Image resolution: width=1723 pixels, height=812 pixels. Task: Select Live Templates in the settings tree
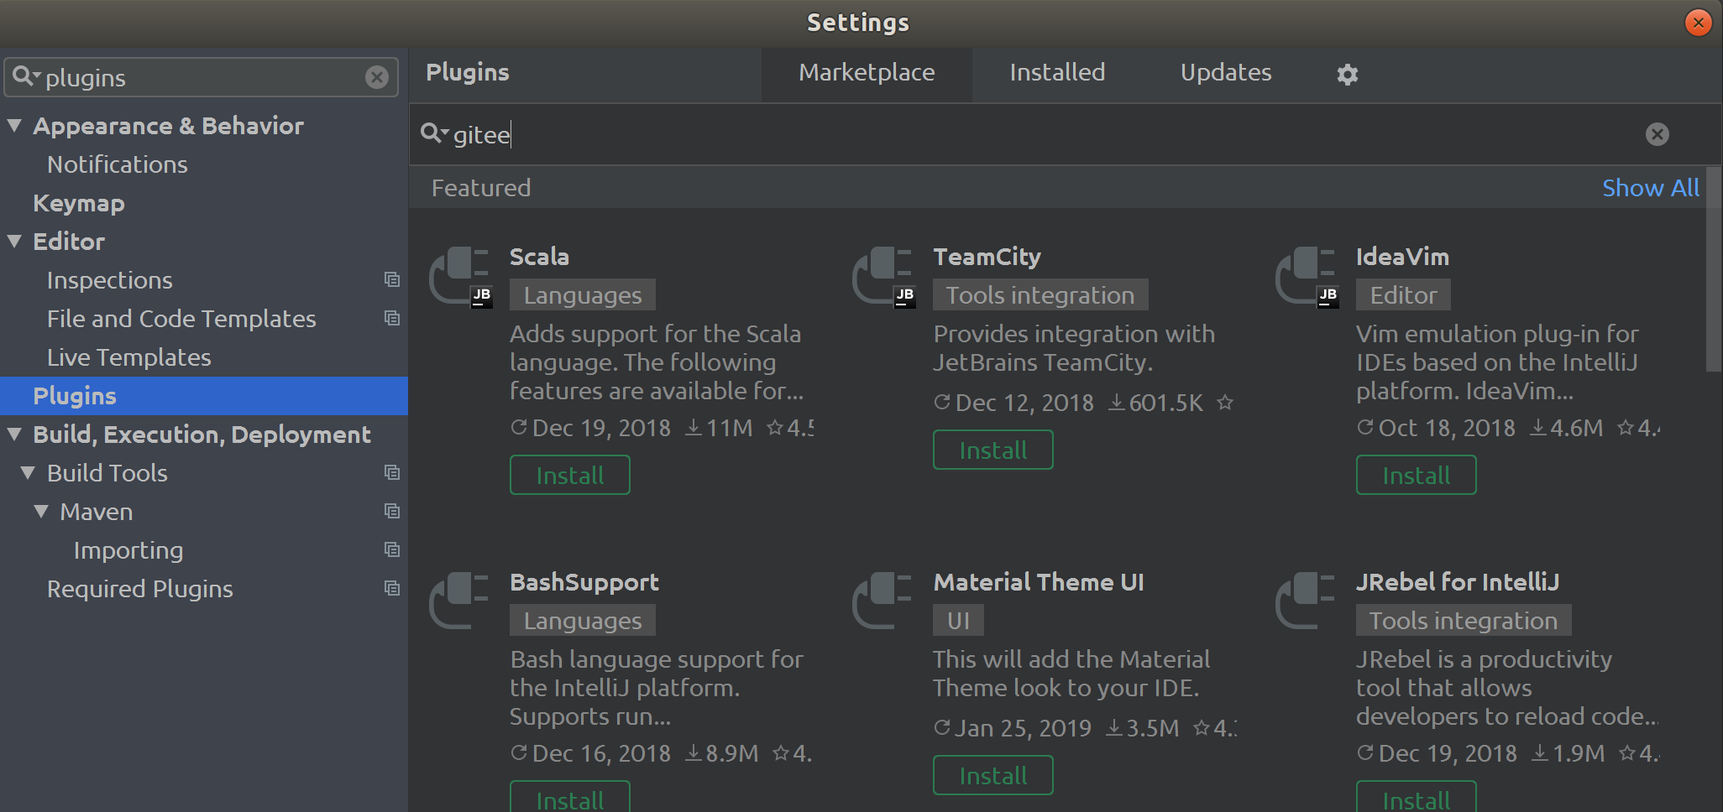click(x=128, y=357)
